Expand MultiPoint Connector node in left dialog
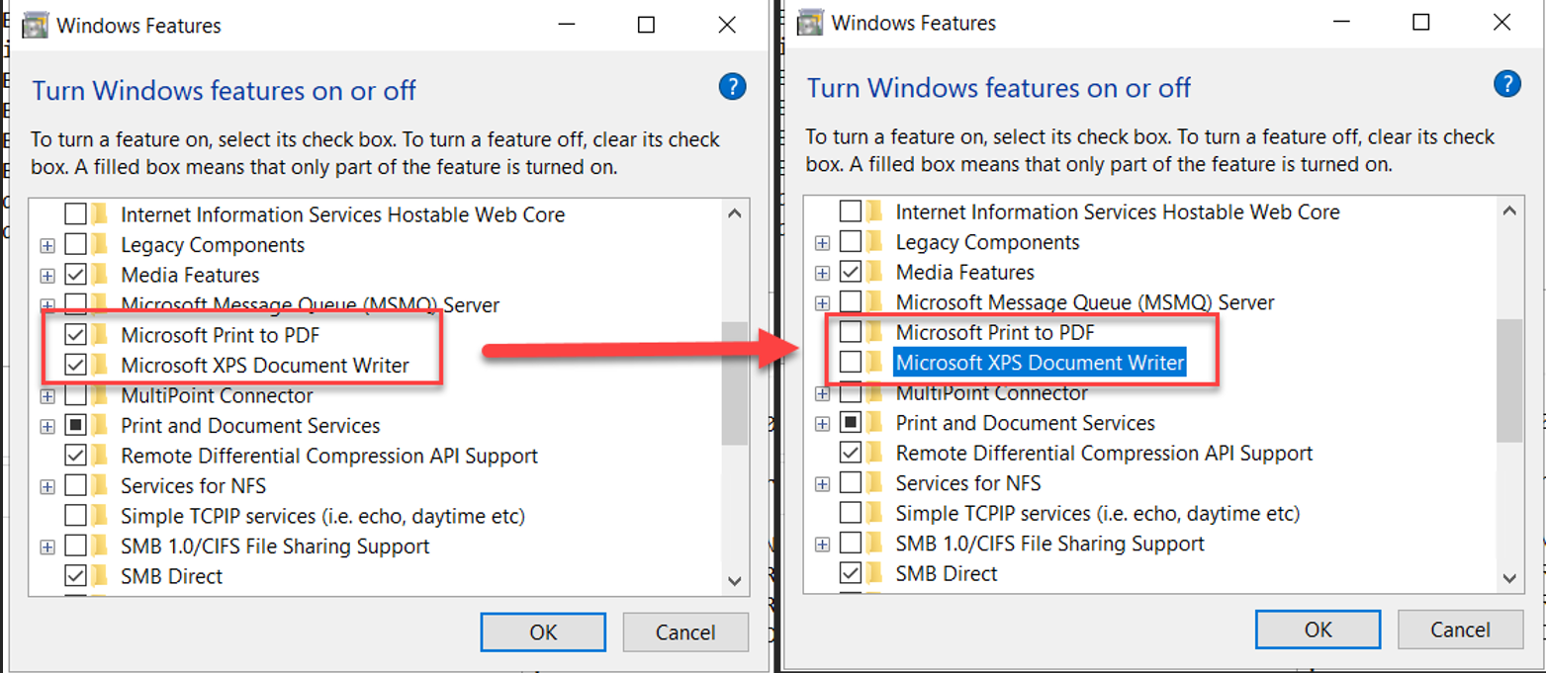The height and width of the screenshot is (673, 1546). [x=46, y=396]
